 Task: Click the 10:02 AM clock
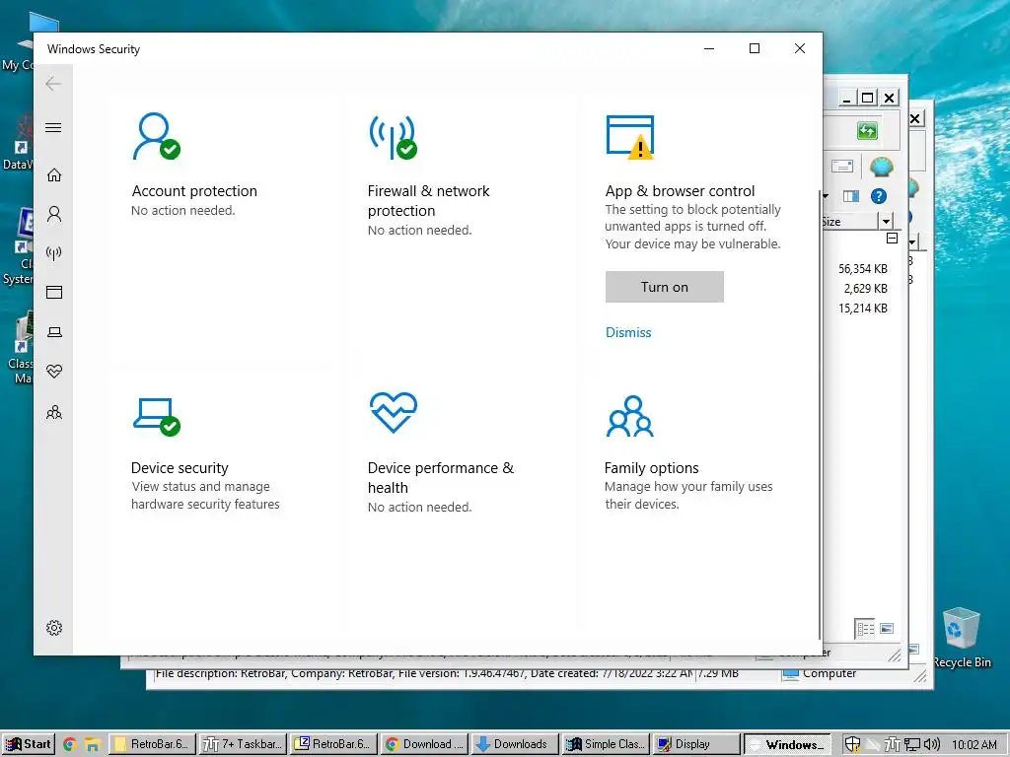[974, 745]
